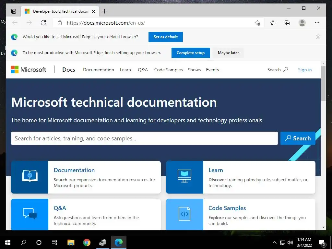Open Code Samples in top navigation
This screenshot has width=332, height=249.
coord(168,70)
